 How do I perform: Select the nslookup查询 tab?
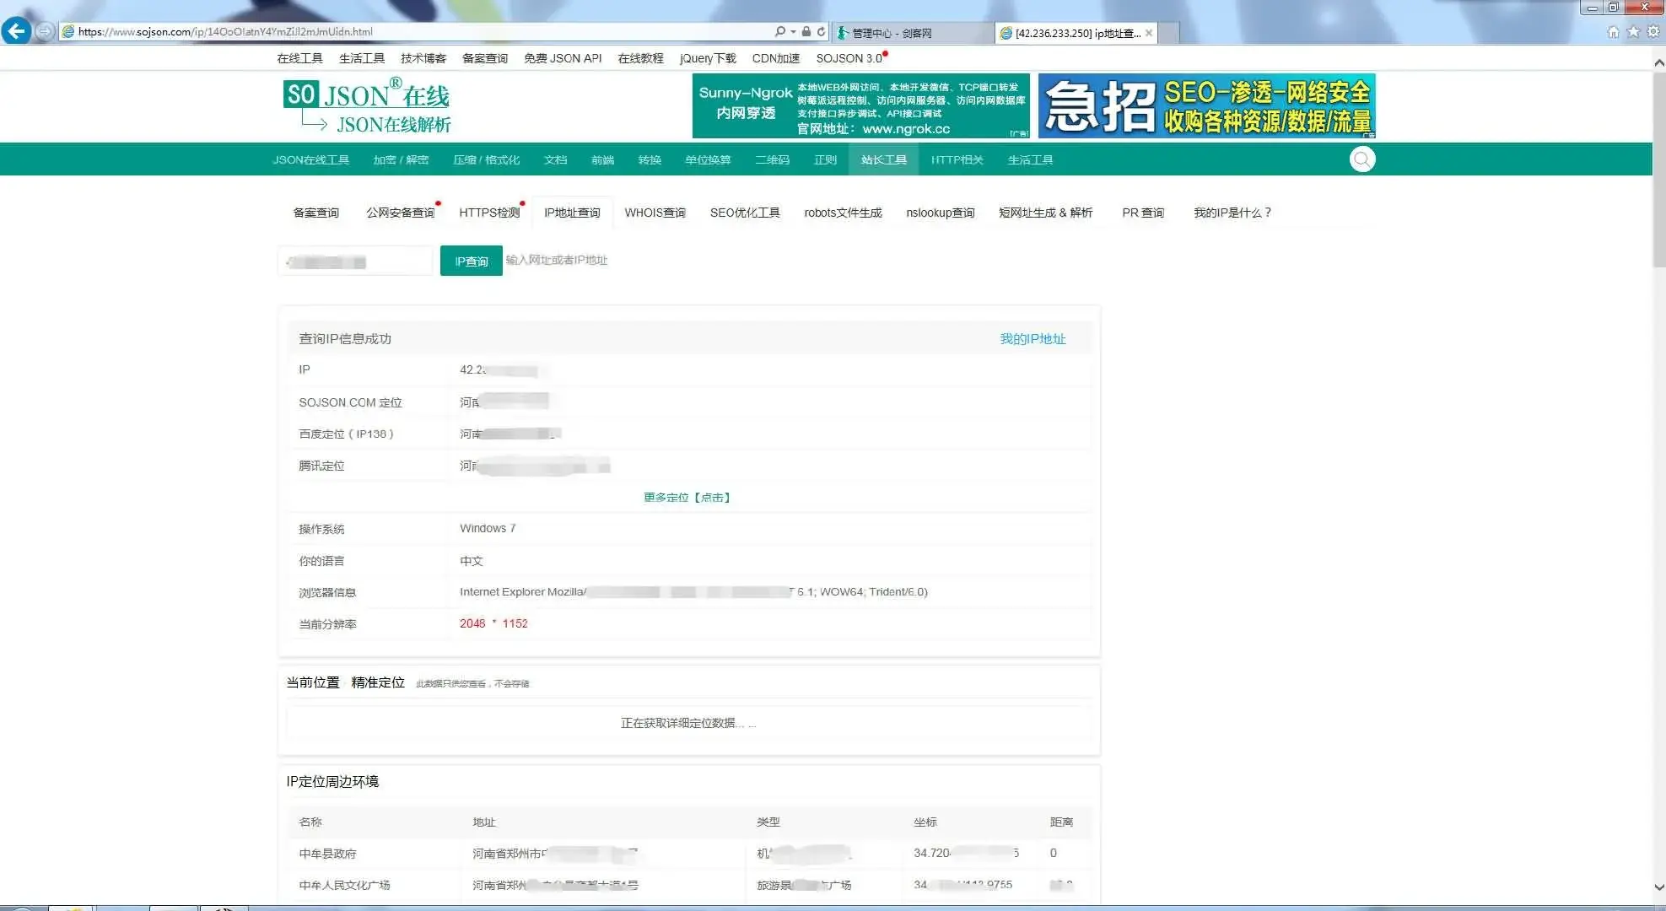[940, 213]
